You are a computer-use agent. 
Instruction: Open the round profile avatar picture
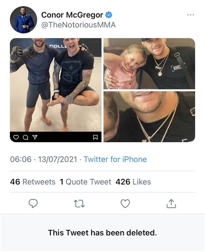click(23, 20)
